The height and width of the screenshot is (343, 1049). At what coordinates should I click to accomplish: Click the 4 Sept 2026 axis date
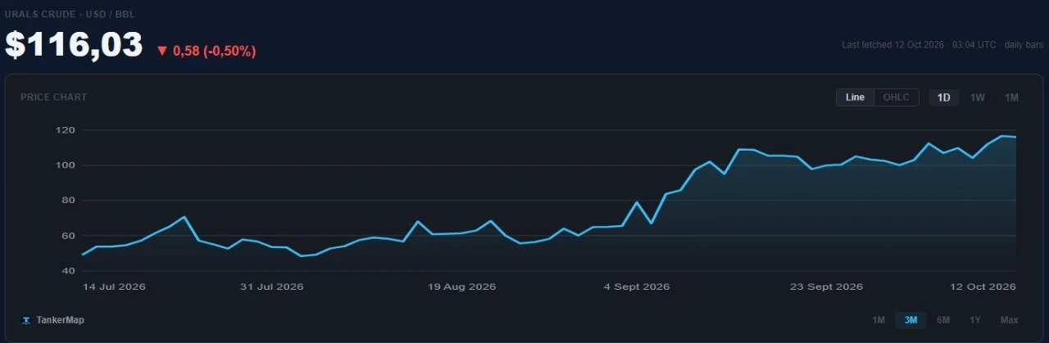point(637,287)
